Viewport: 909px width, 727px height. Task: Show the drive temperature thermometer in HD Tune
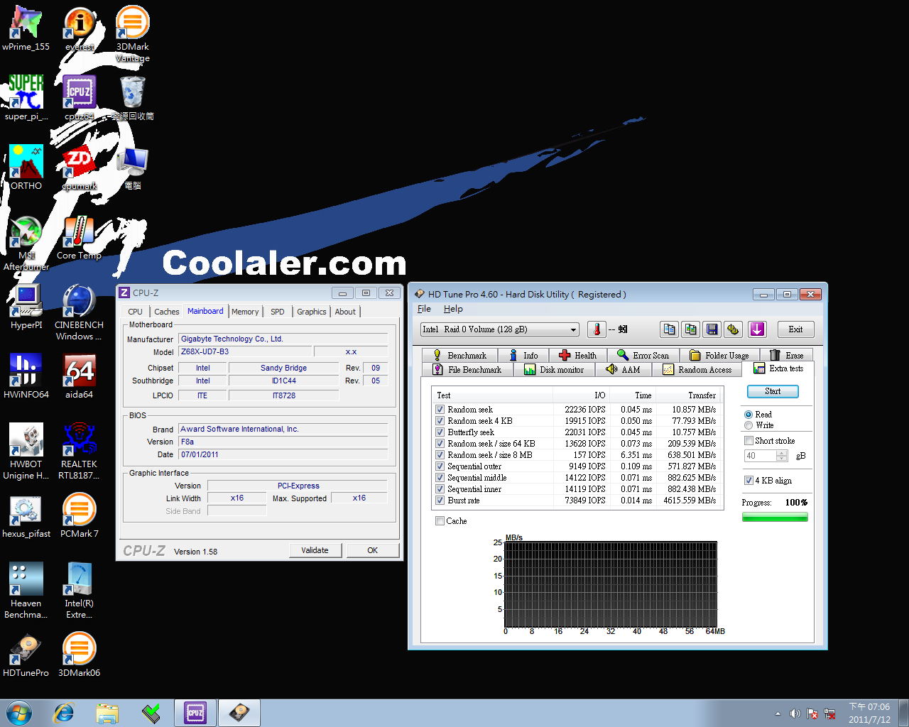pyautogui.click(x=597, y=329)
